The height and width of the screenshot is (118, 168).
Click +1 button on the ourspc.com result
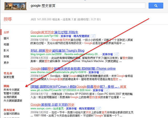[98, 109]
